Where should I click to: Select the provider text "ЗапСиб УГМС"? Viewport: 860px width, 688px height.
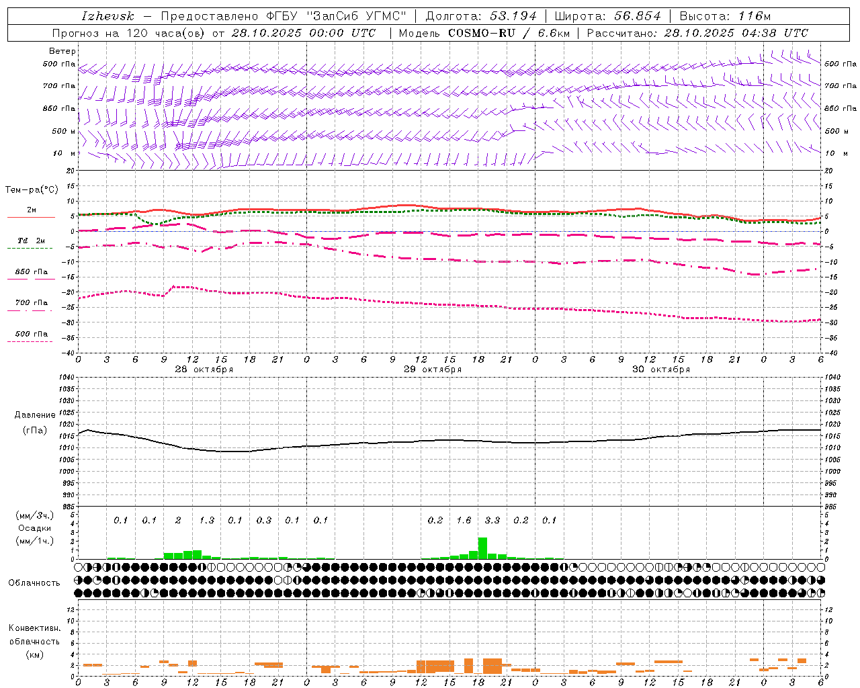pyautogui.click(x=356, y=16)
